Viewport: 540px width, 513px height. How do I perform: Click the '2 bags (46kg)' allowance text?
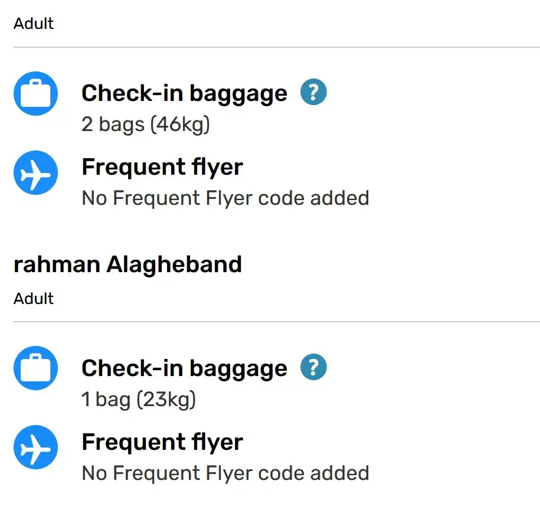[145, 125]
